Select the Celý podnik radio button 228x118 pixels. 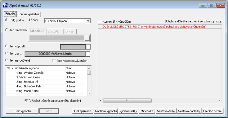click(x=7, y=20)
